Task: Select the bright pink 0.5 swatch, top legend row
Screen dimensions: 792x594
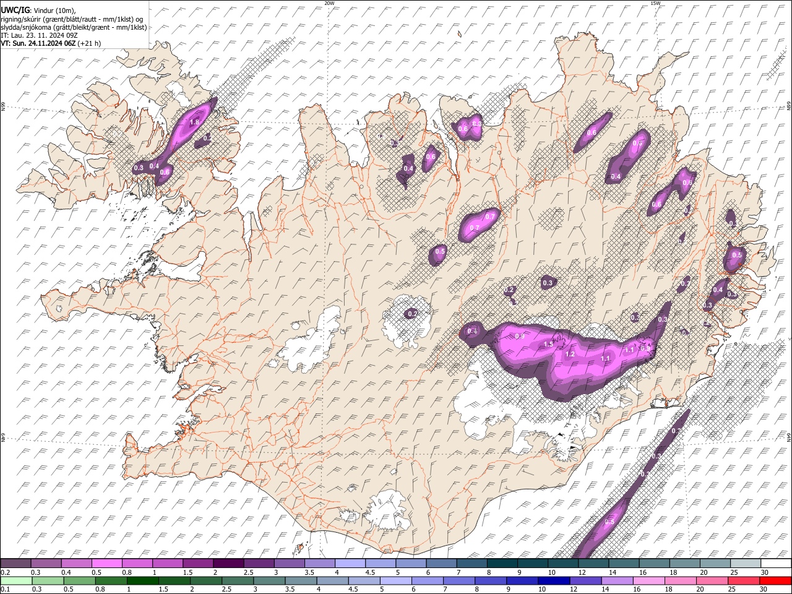Action: [106, 564]
